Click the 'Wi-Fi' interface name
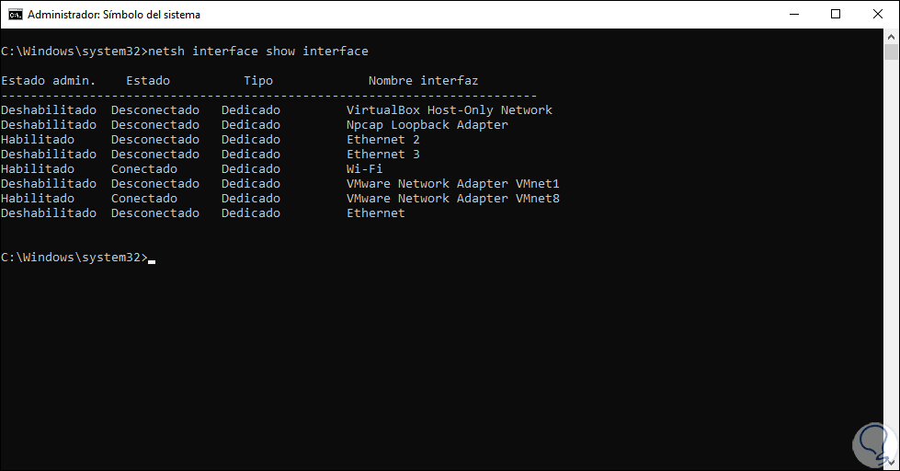This screenshot has height=471, width=900. 365,169
